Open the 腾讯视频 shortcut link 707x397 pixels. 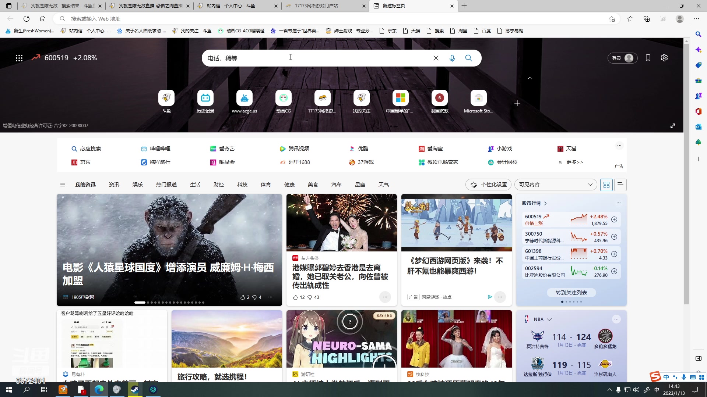coord(295,149)
